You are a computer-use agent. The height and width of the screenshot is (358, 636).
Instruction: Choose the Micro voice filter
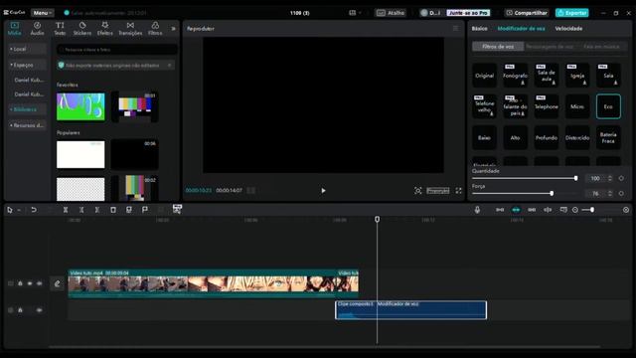pyautogui.click(x=577, y=106)
